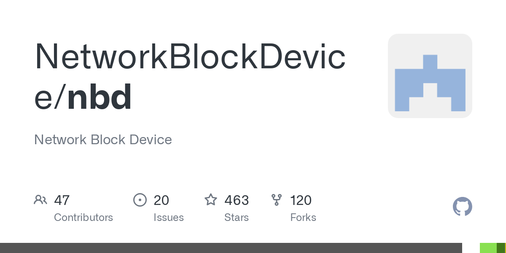Click the Forks branch icon
506x253 pixels.
[277, 199]
